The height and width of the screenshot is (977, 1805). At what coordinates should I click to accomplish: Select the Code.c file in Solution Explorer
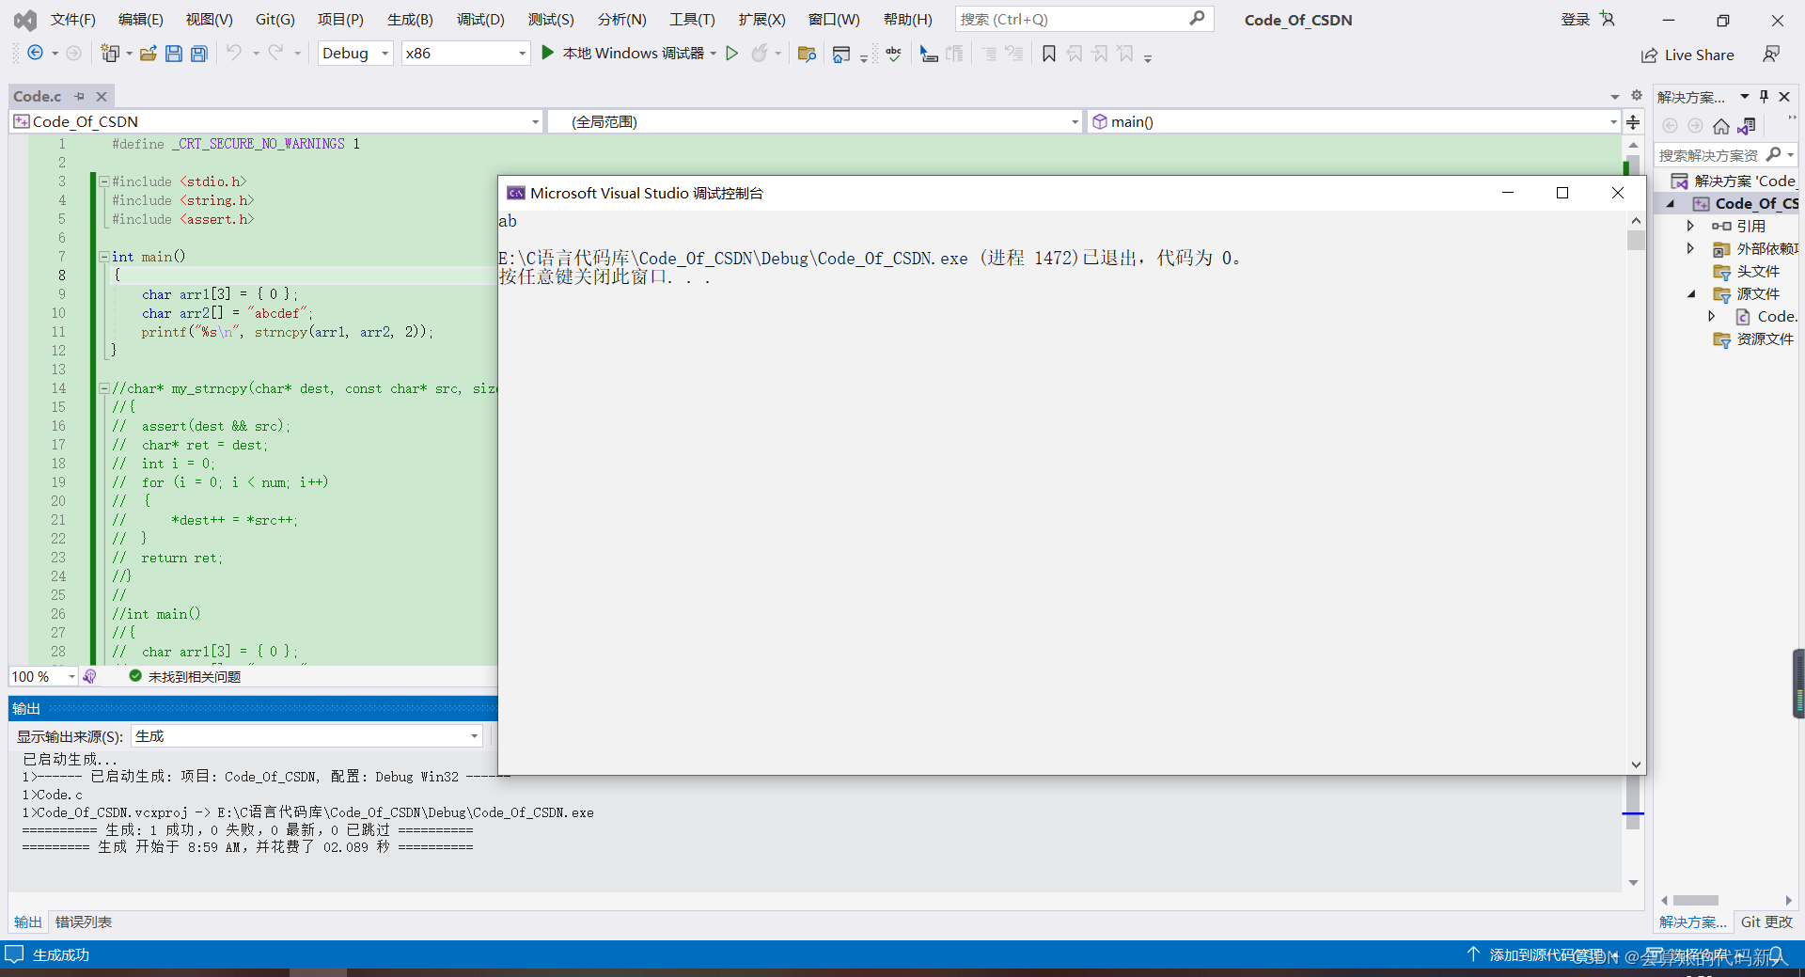pyautogui.click(x=1776, y=316)
